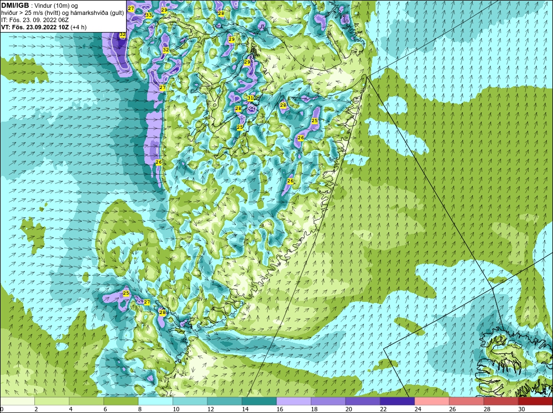The width and height of the screenshot is (553, 413).
Task: Click the 22–24 m/s dark indigo legend swatch
Action: coord(398,401)
